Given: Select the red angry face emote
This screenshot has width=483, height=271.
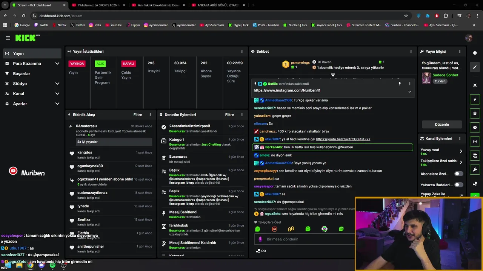Looking at the screenshot, I should tap(274, 229).
